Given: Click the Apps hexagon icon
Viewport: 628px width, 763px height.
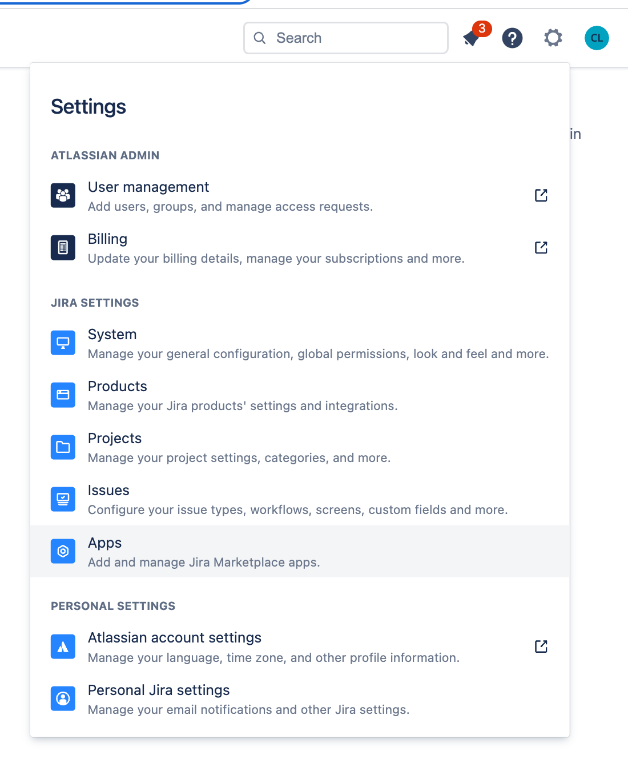Looking at the screenshot, I should (x=63, y=552).
